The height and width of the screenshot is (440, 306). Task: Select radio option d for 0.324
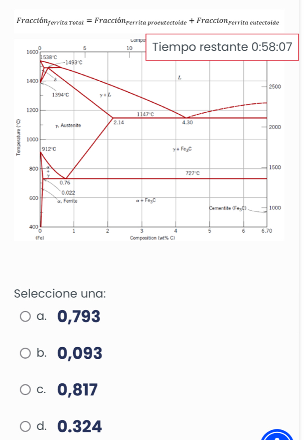(26, 426)
